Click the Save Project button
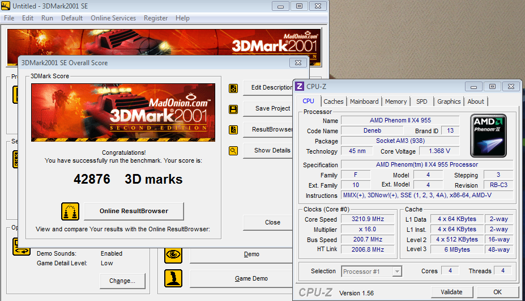 click(268, 109)
